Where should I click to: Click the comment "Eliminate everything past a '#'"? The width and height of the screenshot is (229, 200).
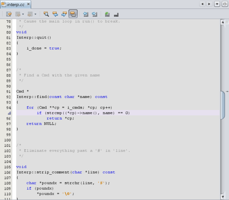pos(63,151)
